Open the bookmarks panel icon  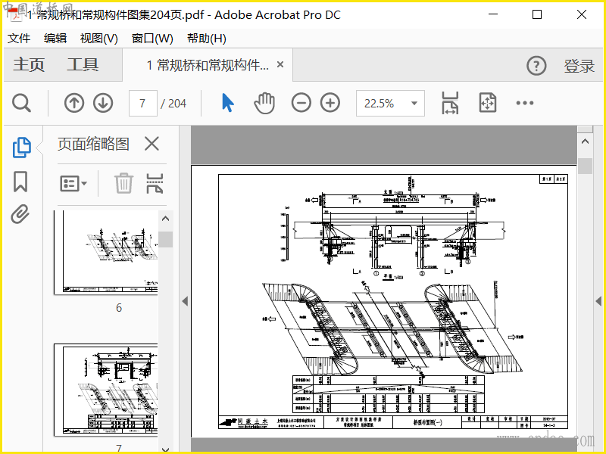click(20, 182)
